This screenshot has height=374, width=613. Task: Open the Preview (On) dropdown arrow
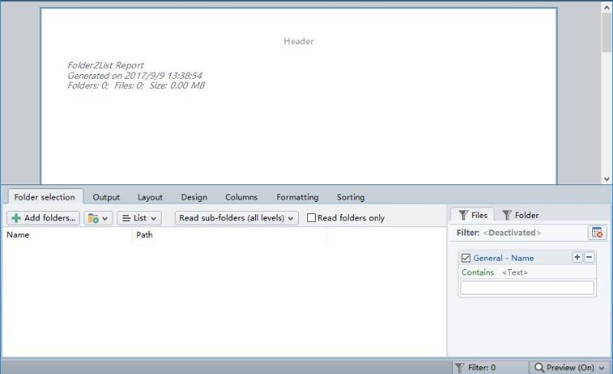pos(602,368)
